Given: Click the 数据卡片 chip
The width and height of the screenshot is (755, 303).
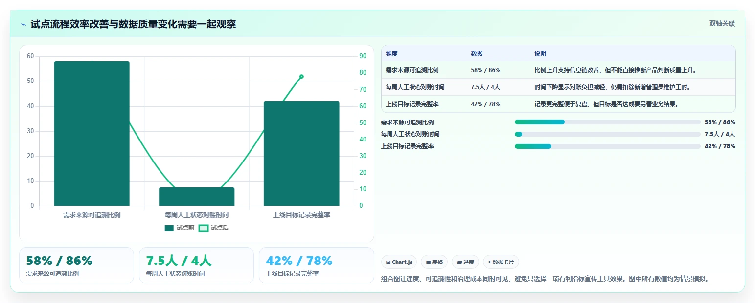Looking at the screenshot, I should tap(501, 262).
